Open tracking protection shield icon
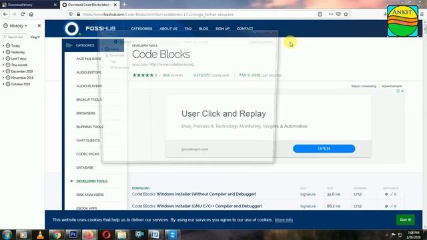Image resolution: width=427 pixels, height=240 pixels. pos(71,14)
